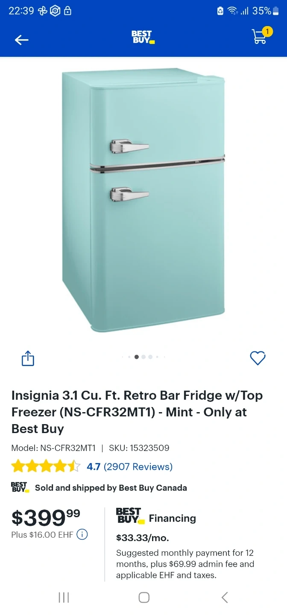
Task: Tap the back arrow in header
Action: pyautogui.click(x=21, y=40)
